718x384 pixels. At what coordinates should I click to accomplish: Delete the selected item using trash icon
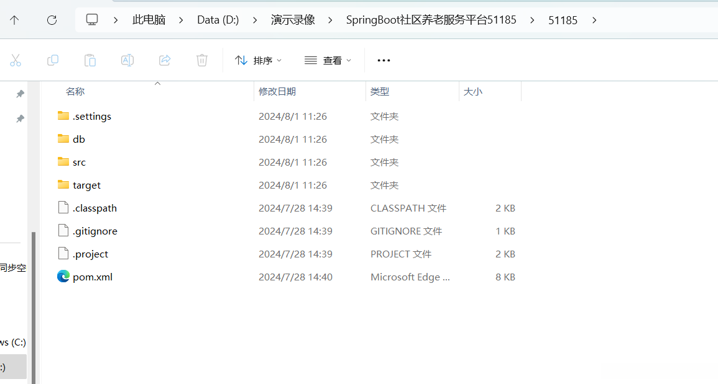click(202, 60)
